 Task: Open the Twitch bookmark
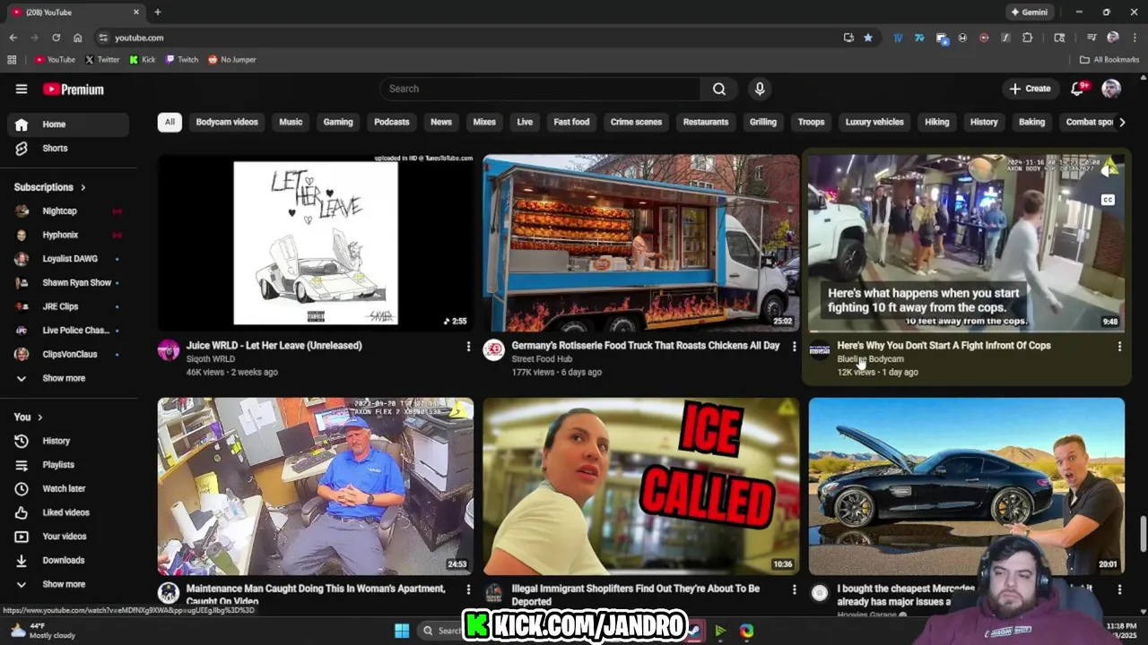182,60
